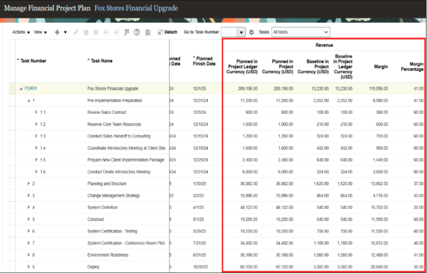The image size is (427, 274).
Task: Expand task 1.3 row arrow
Action: pos(36,136)
